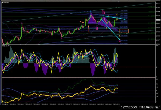This screenshot has height=110, width=161.
Task: Click the 1084.87 price axis value
Action: (158, 36)
